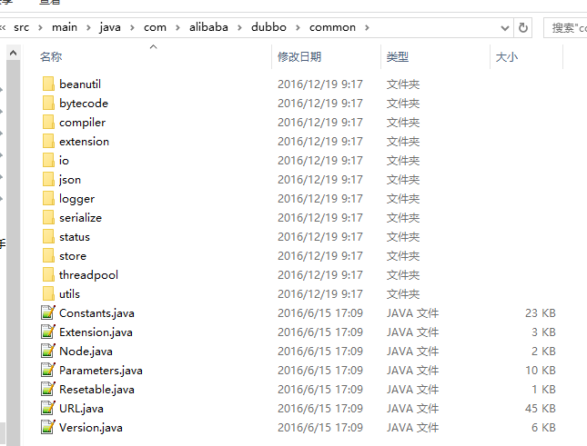Click the Constants.java file icon
Image resolution: width=587 pixels, height=446 pixels.
click(48, 312)
